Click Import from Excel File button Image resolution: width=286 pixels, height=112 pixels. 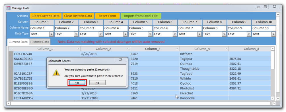(x=141, y=16)
